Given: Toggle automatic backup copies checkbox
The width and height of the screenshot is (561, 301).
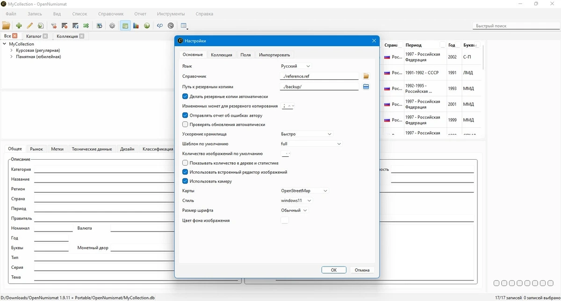Looking at the screenshot, I should [185, 97].
